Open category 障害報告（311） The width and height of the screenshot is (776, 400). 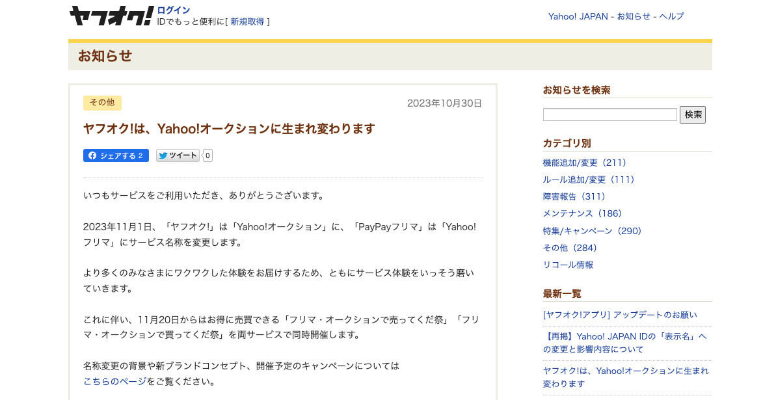pyautogui.click(x=574, y=196)
